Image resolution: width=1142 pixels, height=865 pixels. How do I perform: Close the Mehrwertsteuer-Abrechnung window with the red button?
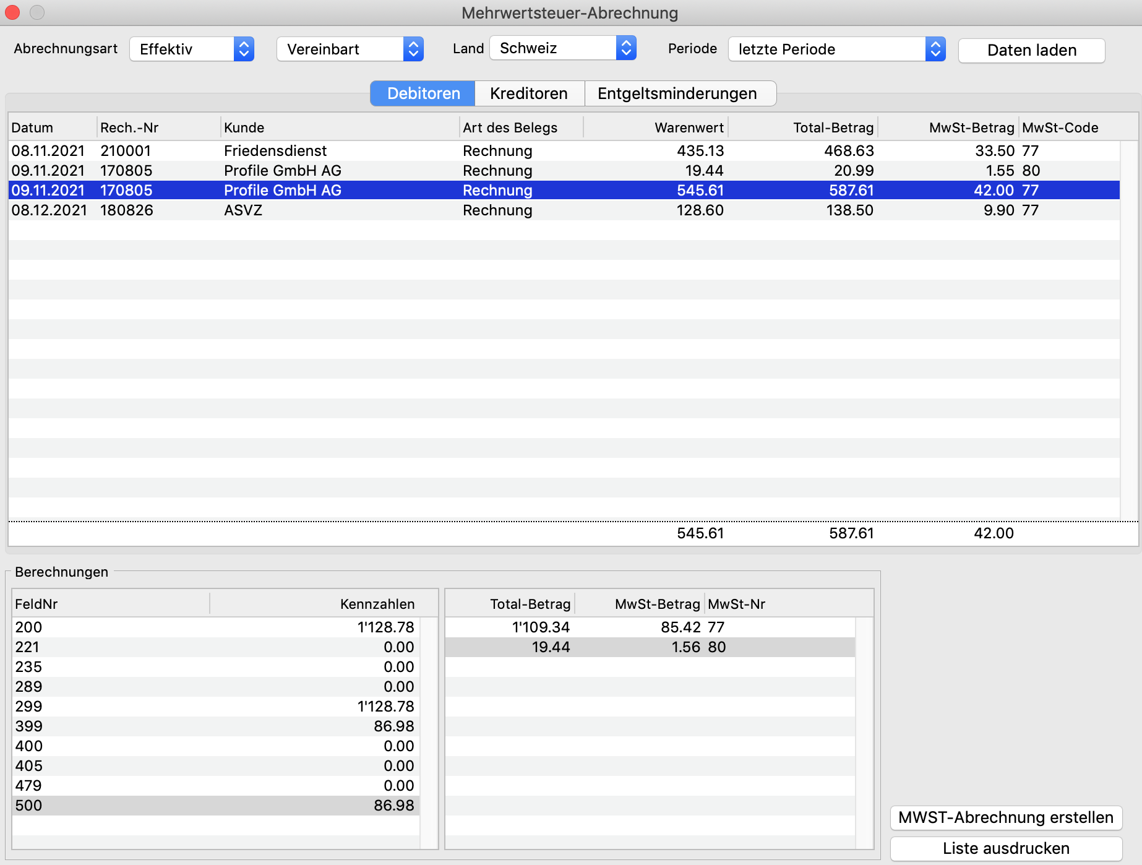(x=12, y=12)
